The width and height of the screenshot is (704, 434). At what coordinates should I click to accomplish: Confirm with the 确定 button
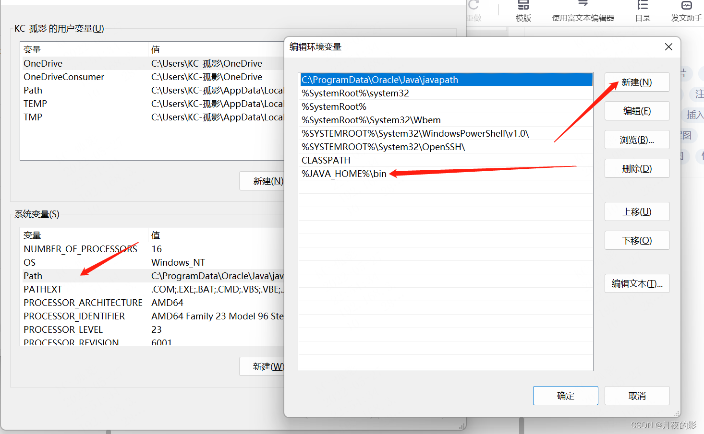click(565, 396)
